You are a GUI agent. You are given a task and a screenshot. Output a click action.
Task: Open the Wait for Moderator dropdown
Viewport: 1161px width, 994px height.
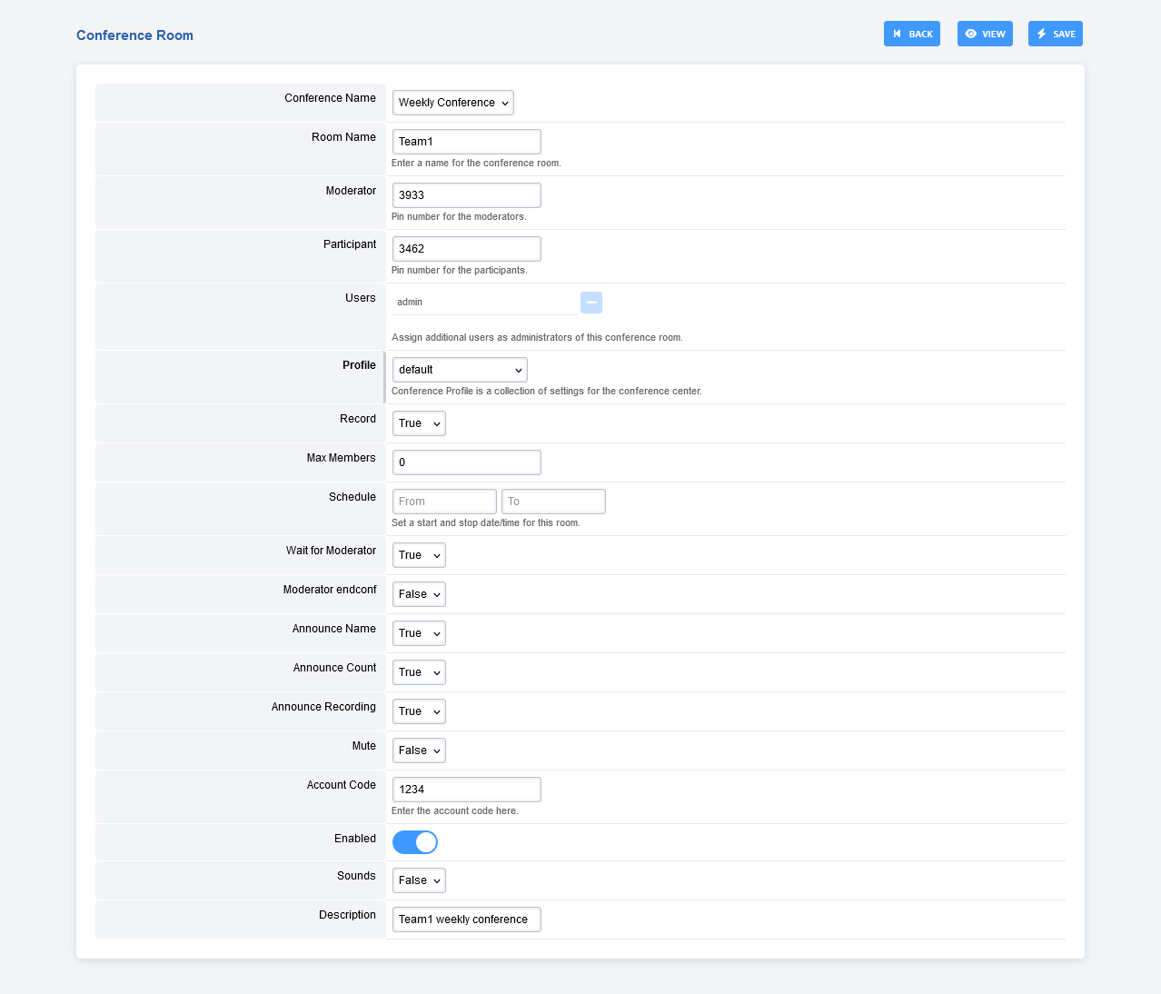(419, 555)
